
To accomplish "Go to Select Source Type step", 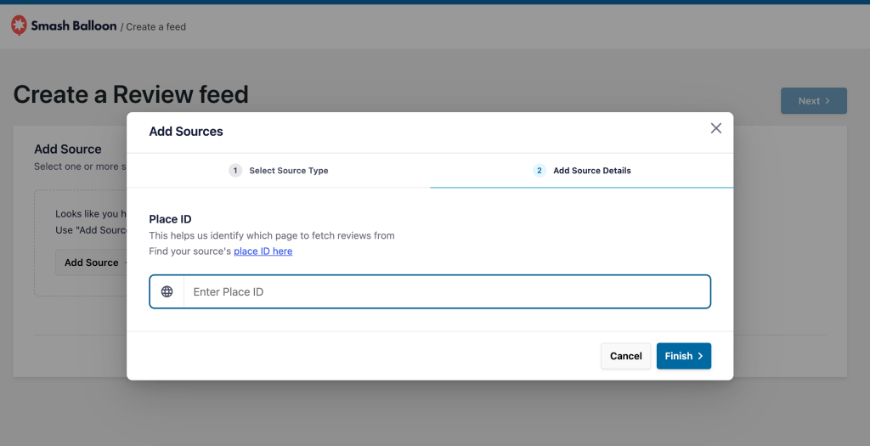I will tap(279, 170).
